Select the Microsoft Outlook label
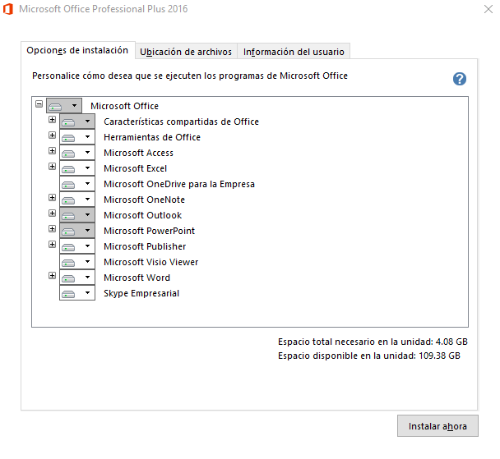500x459 pixels. (x=142, y=215)
